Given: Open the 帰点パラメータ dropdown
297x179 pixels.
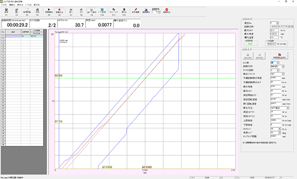Looking at the screenshot, I should [283, 74].
